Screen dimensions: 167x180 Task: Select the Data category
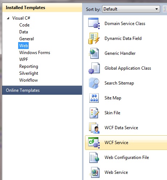click(24, 32)
